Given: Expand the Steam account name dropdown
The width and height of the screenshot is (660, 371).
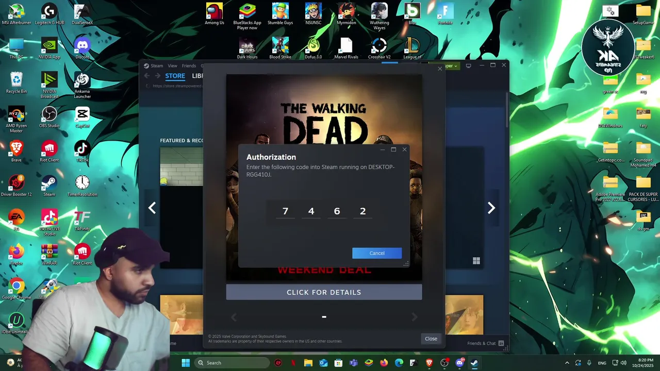Looking at the screenshot, I should 450,66.
